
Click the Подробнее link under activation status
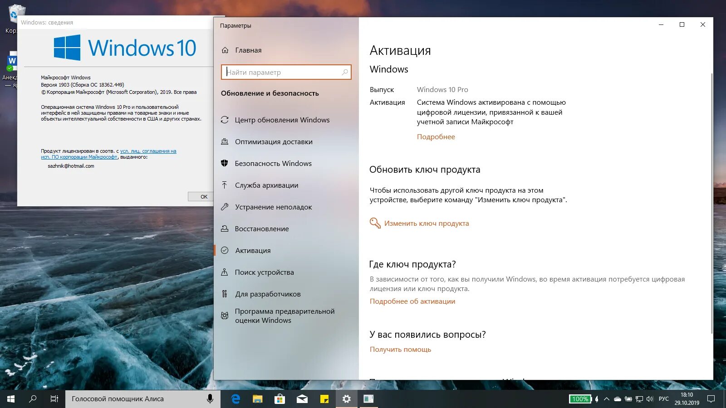coord(436,136)
